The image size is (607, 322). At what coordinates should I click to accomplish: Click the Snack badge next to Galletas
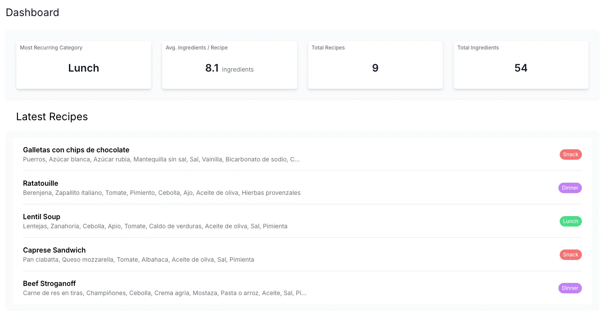tap(570, 154)
